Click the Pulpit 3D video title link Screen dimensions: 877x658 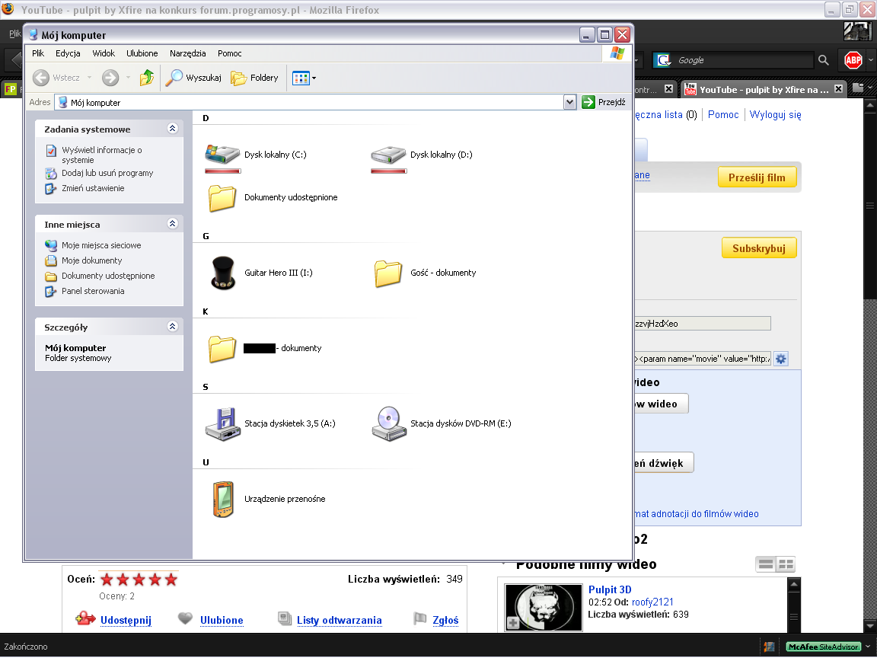(x=610, y=589)
